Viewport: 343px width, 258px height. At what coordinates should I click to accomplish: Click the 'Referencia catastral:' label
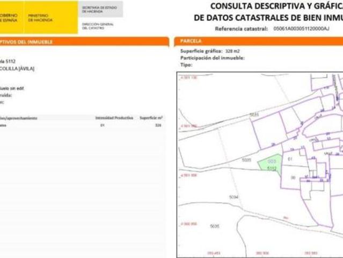pyautogui.click(x=242, y=28)
